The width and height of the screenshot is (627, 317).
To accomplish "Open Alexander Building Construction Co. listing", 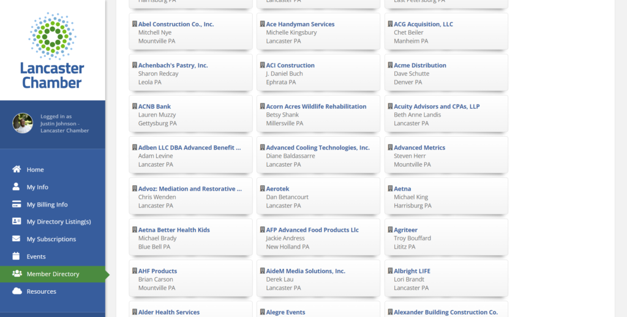I will tap(446, 312).
